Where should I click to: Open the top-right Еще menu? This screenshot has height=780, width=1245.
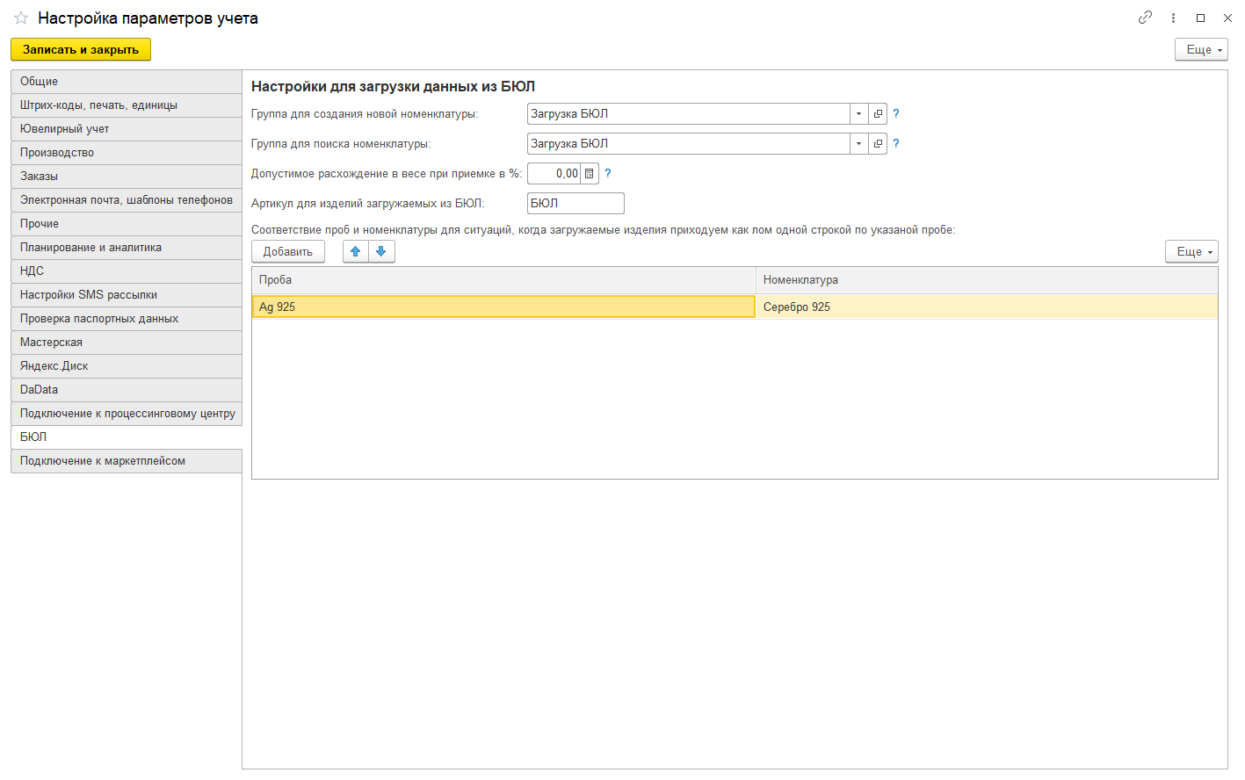pos(1201,50)
